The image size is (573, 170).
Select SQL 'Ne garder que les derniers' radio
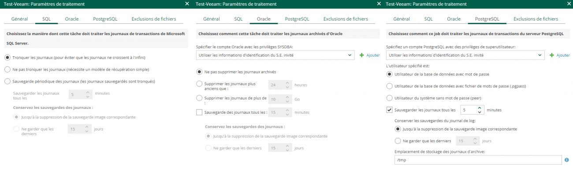(x=16, y=129)
